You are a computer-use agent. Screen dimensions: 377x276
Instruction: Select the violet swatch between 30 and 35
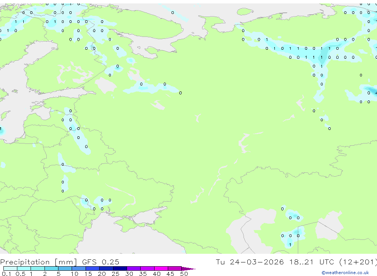pos(134,268)
